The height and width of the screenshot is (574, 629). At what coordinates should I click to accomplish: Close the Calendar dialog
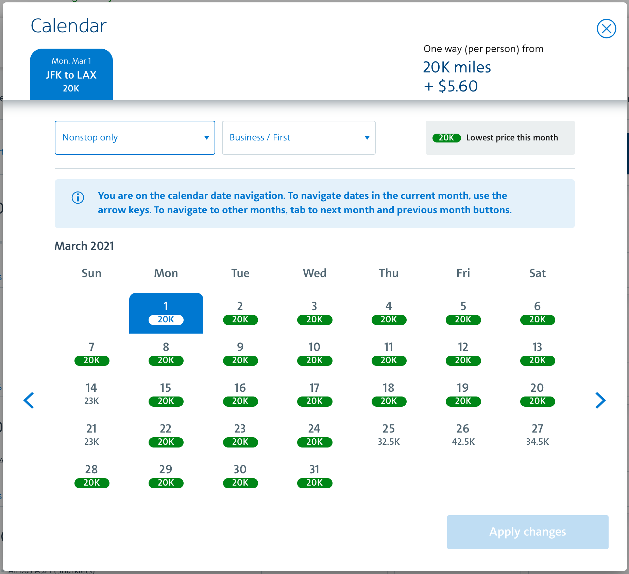[607, 29]
